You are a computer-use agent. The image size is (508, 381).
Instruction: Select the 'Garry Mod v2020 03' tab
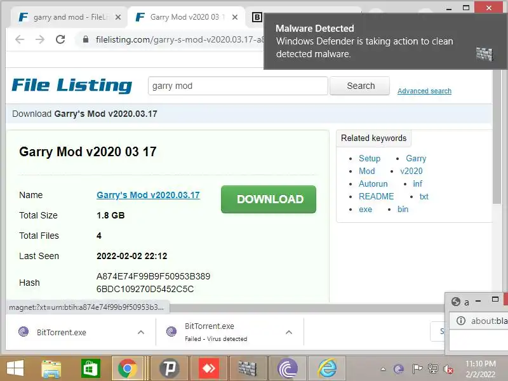[186, 17]
